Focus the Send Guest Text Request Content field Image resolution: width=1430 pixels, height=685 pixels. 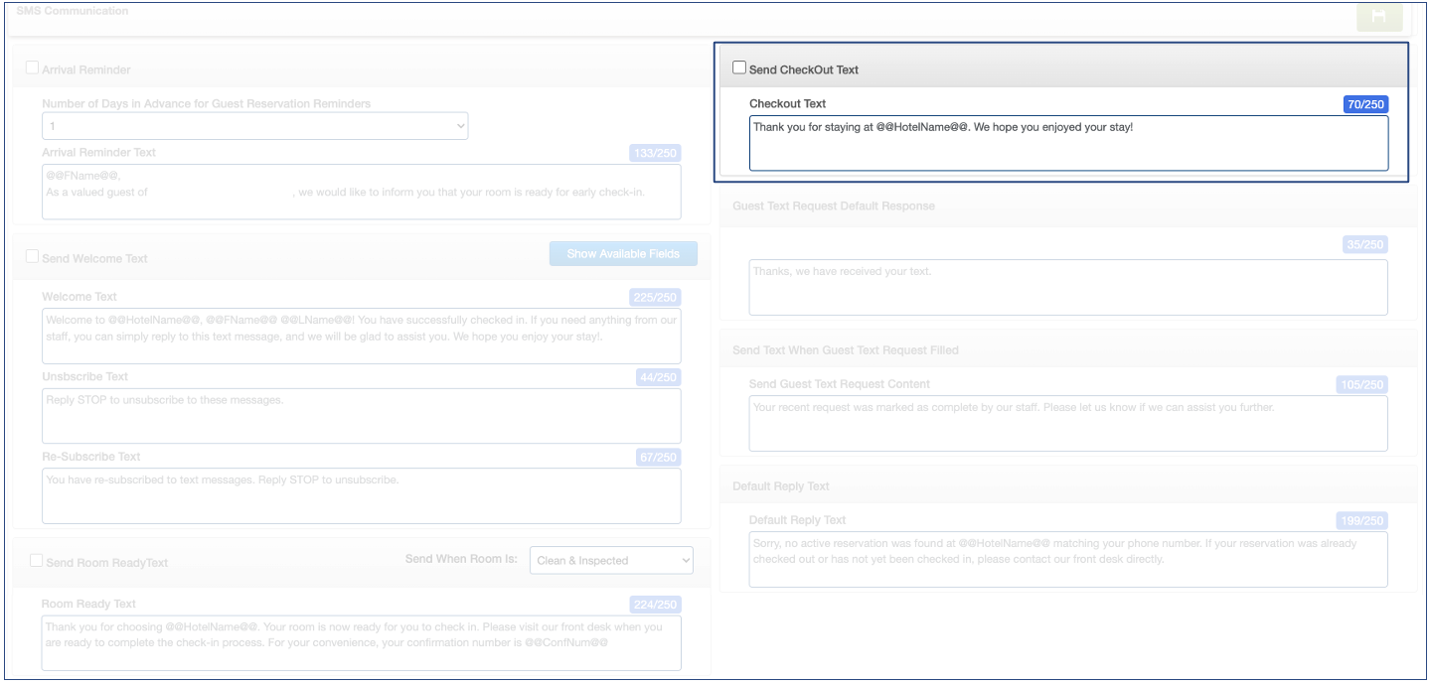coord(1068,423)
